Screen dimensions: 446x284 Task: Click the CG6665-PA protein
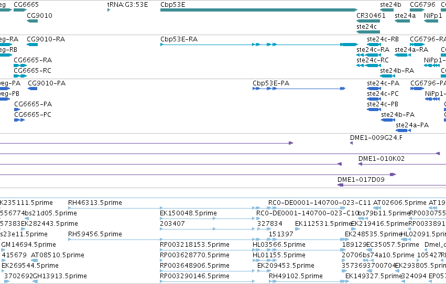[x=17, y=110]
